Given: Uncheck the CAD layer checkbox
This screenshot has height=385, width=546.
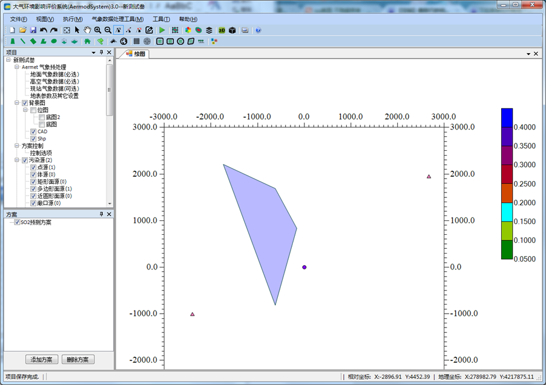Looking at the screenshot, I should 33,131.
